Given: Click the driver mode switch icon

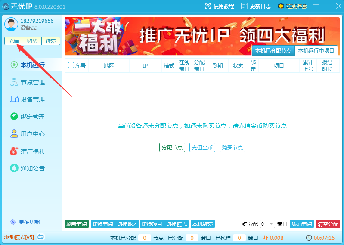Looking at the screenshot, I should (40, 237).
